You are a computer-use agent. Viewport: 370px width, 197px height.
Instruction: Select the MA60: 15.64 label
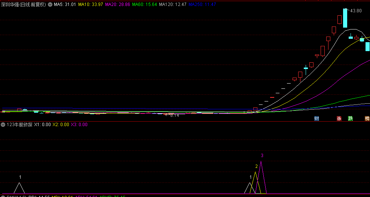point(144,4)
